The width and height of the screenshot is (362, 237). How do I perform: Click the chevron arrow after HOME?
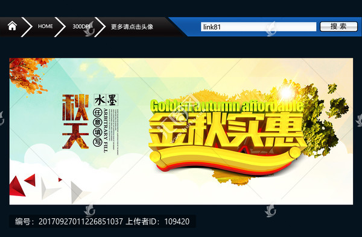pos(60,26)
